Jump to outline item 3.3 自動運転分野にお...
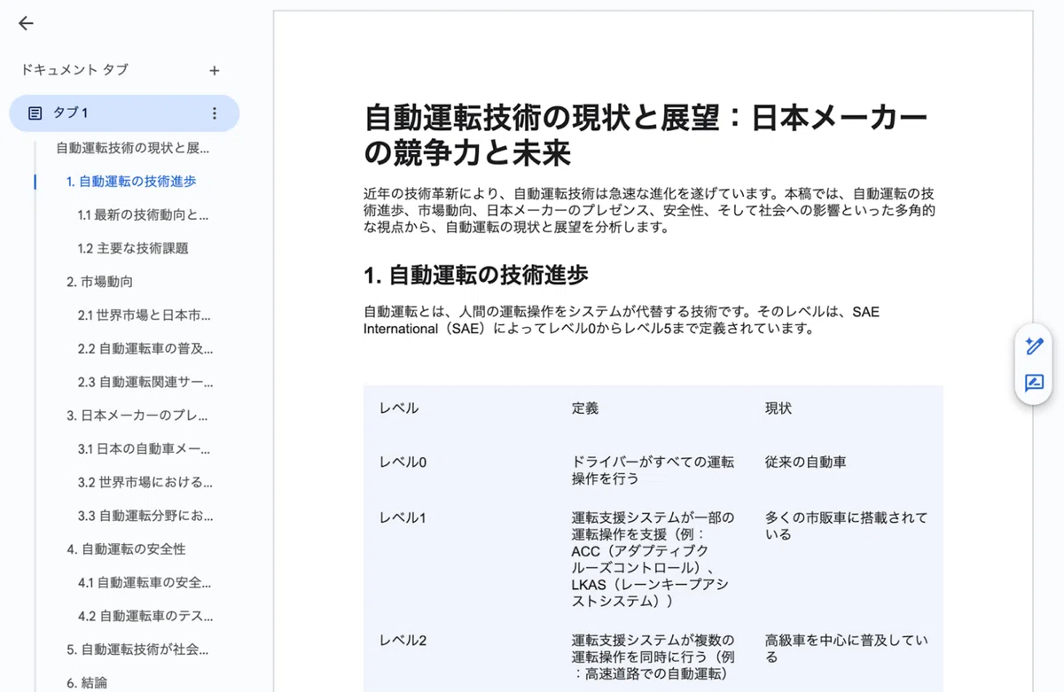The image size is (1064, 692). pyautogui.click(x=145, y=517)
